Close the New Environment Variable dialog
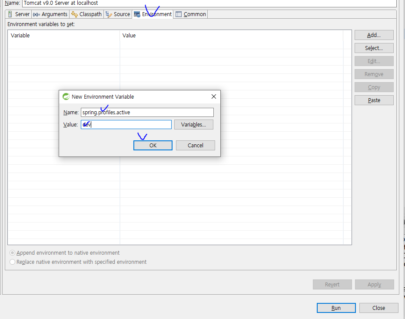Screen dimensions: 405x319 pos(214,96)
